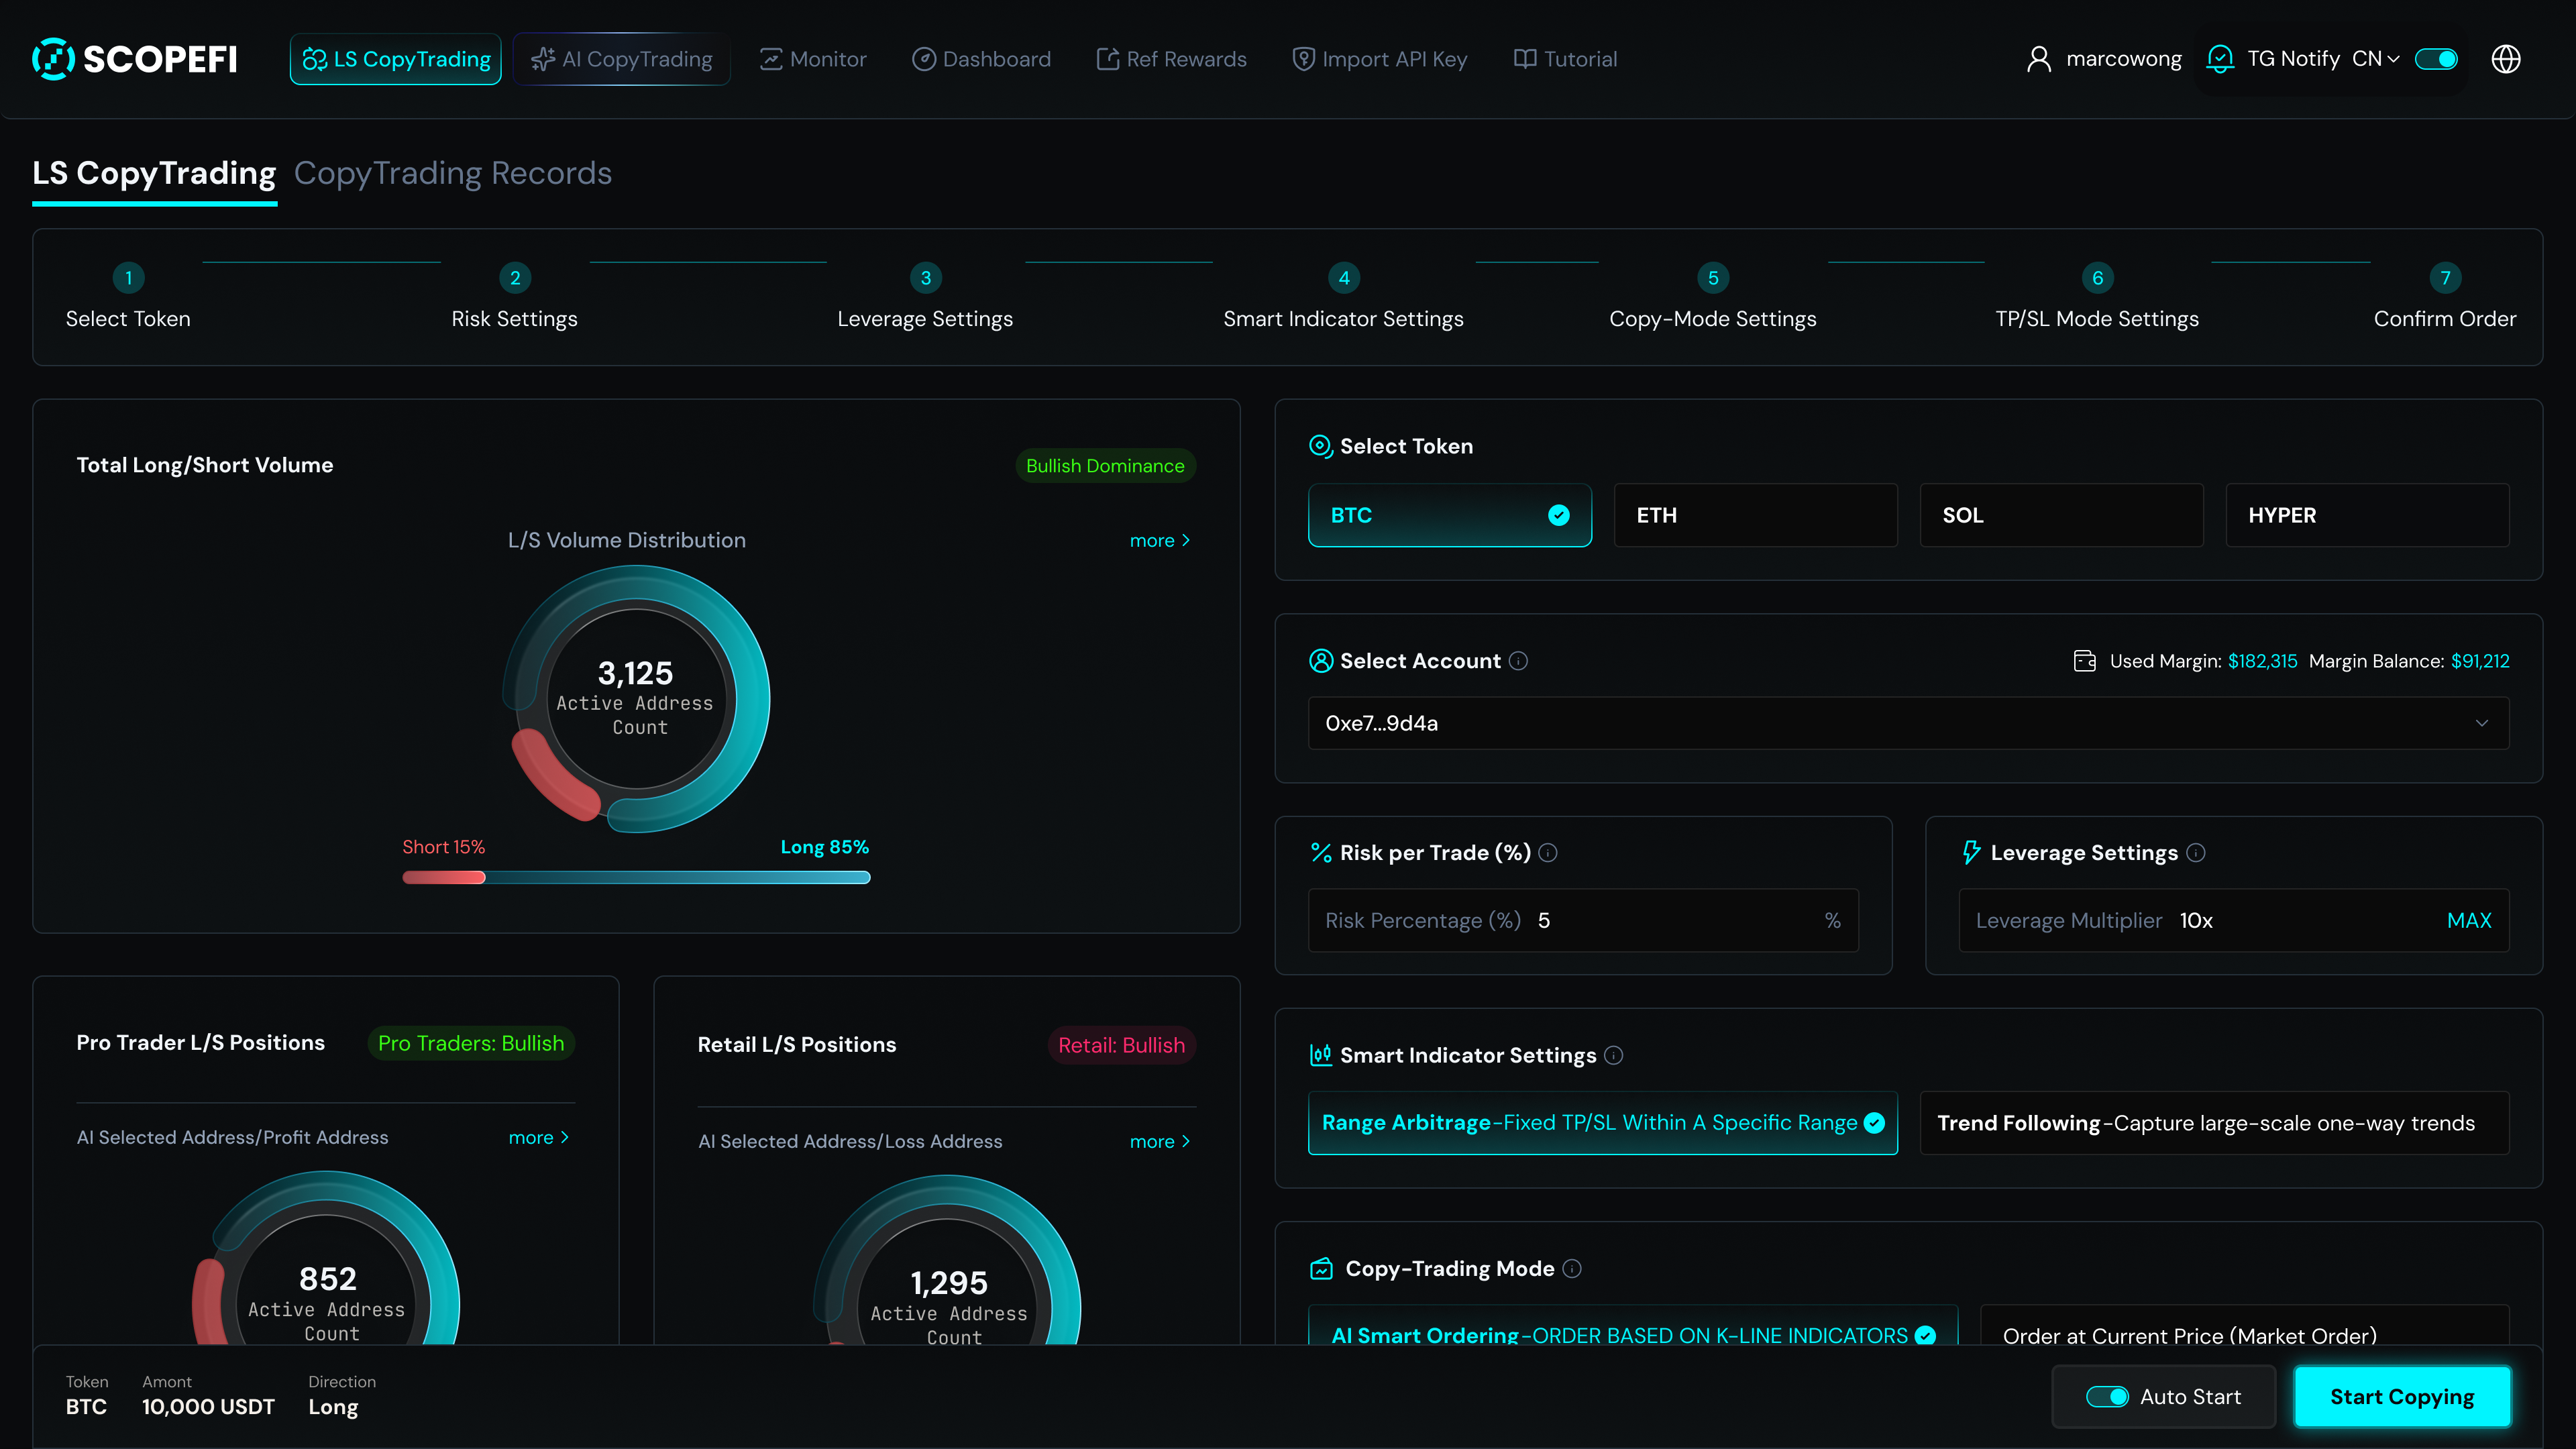The image size is (2576, 1449).
Task: Click the percent icon at Risk per Trade
Action: (x=1321, y=853)
